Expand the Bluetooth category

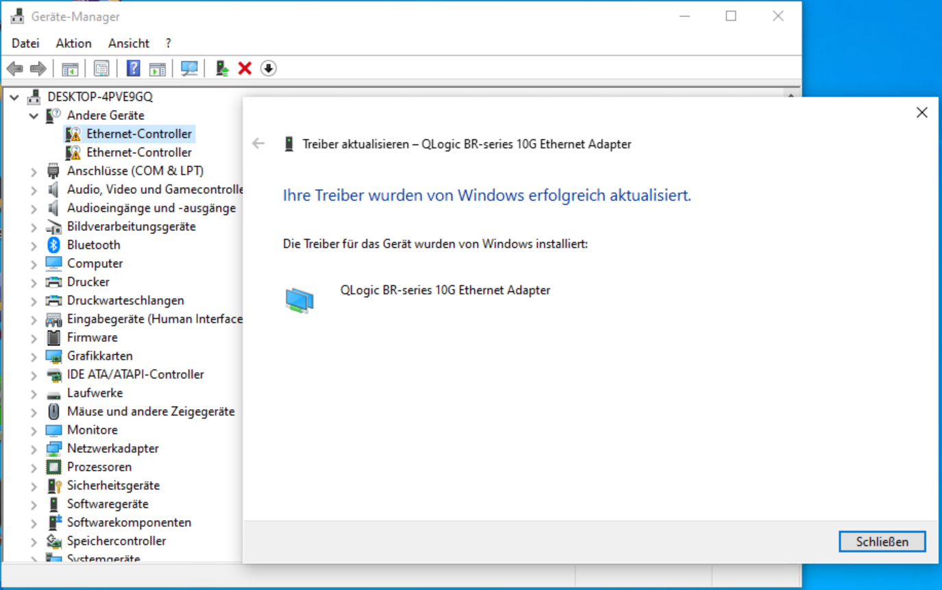click(x=34, y=245)
